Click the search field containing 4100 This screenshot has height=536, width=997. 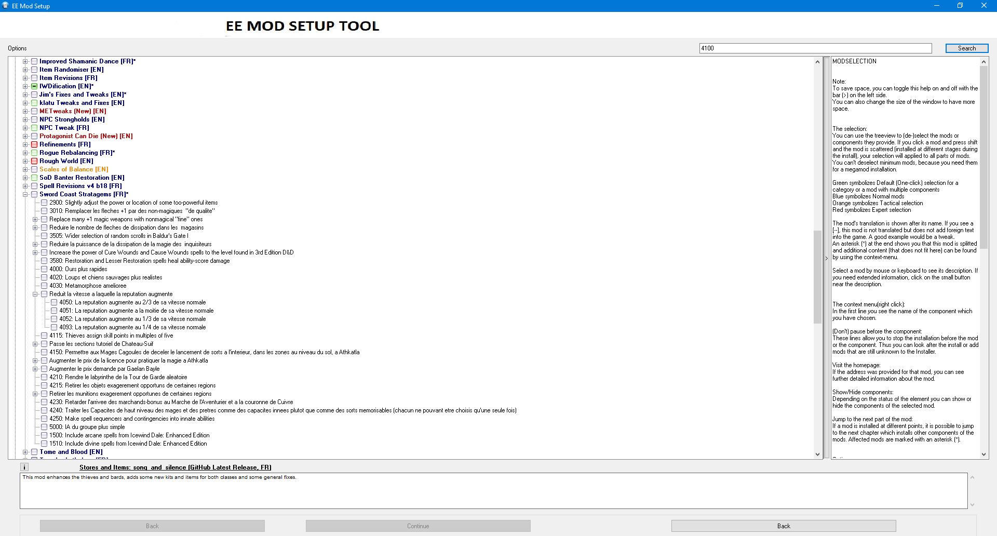pyautogui.click(x=815, y=48)
